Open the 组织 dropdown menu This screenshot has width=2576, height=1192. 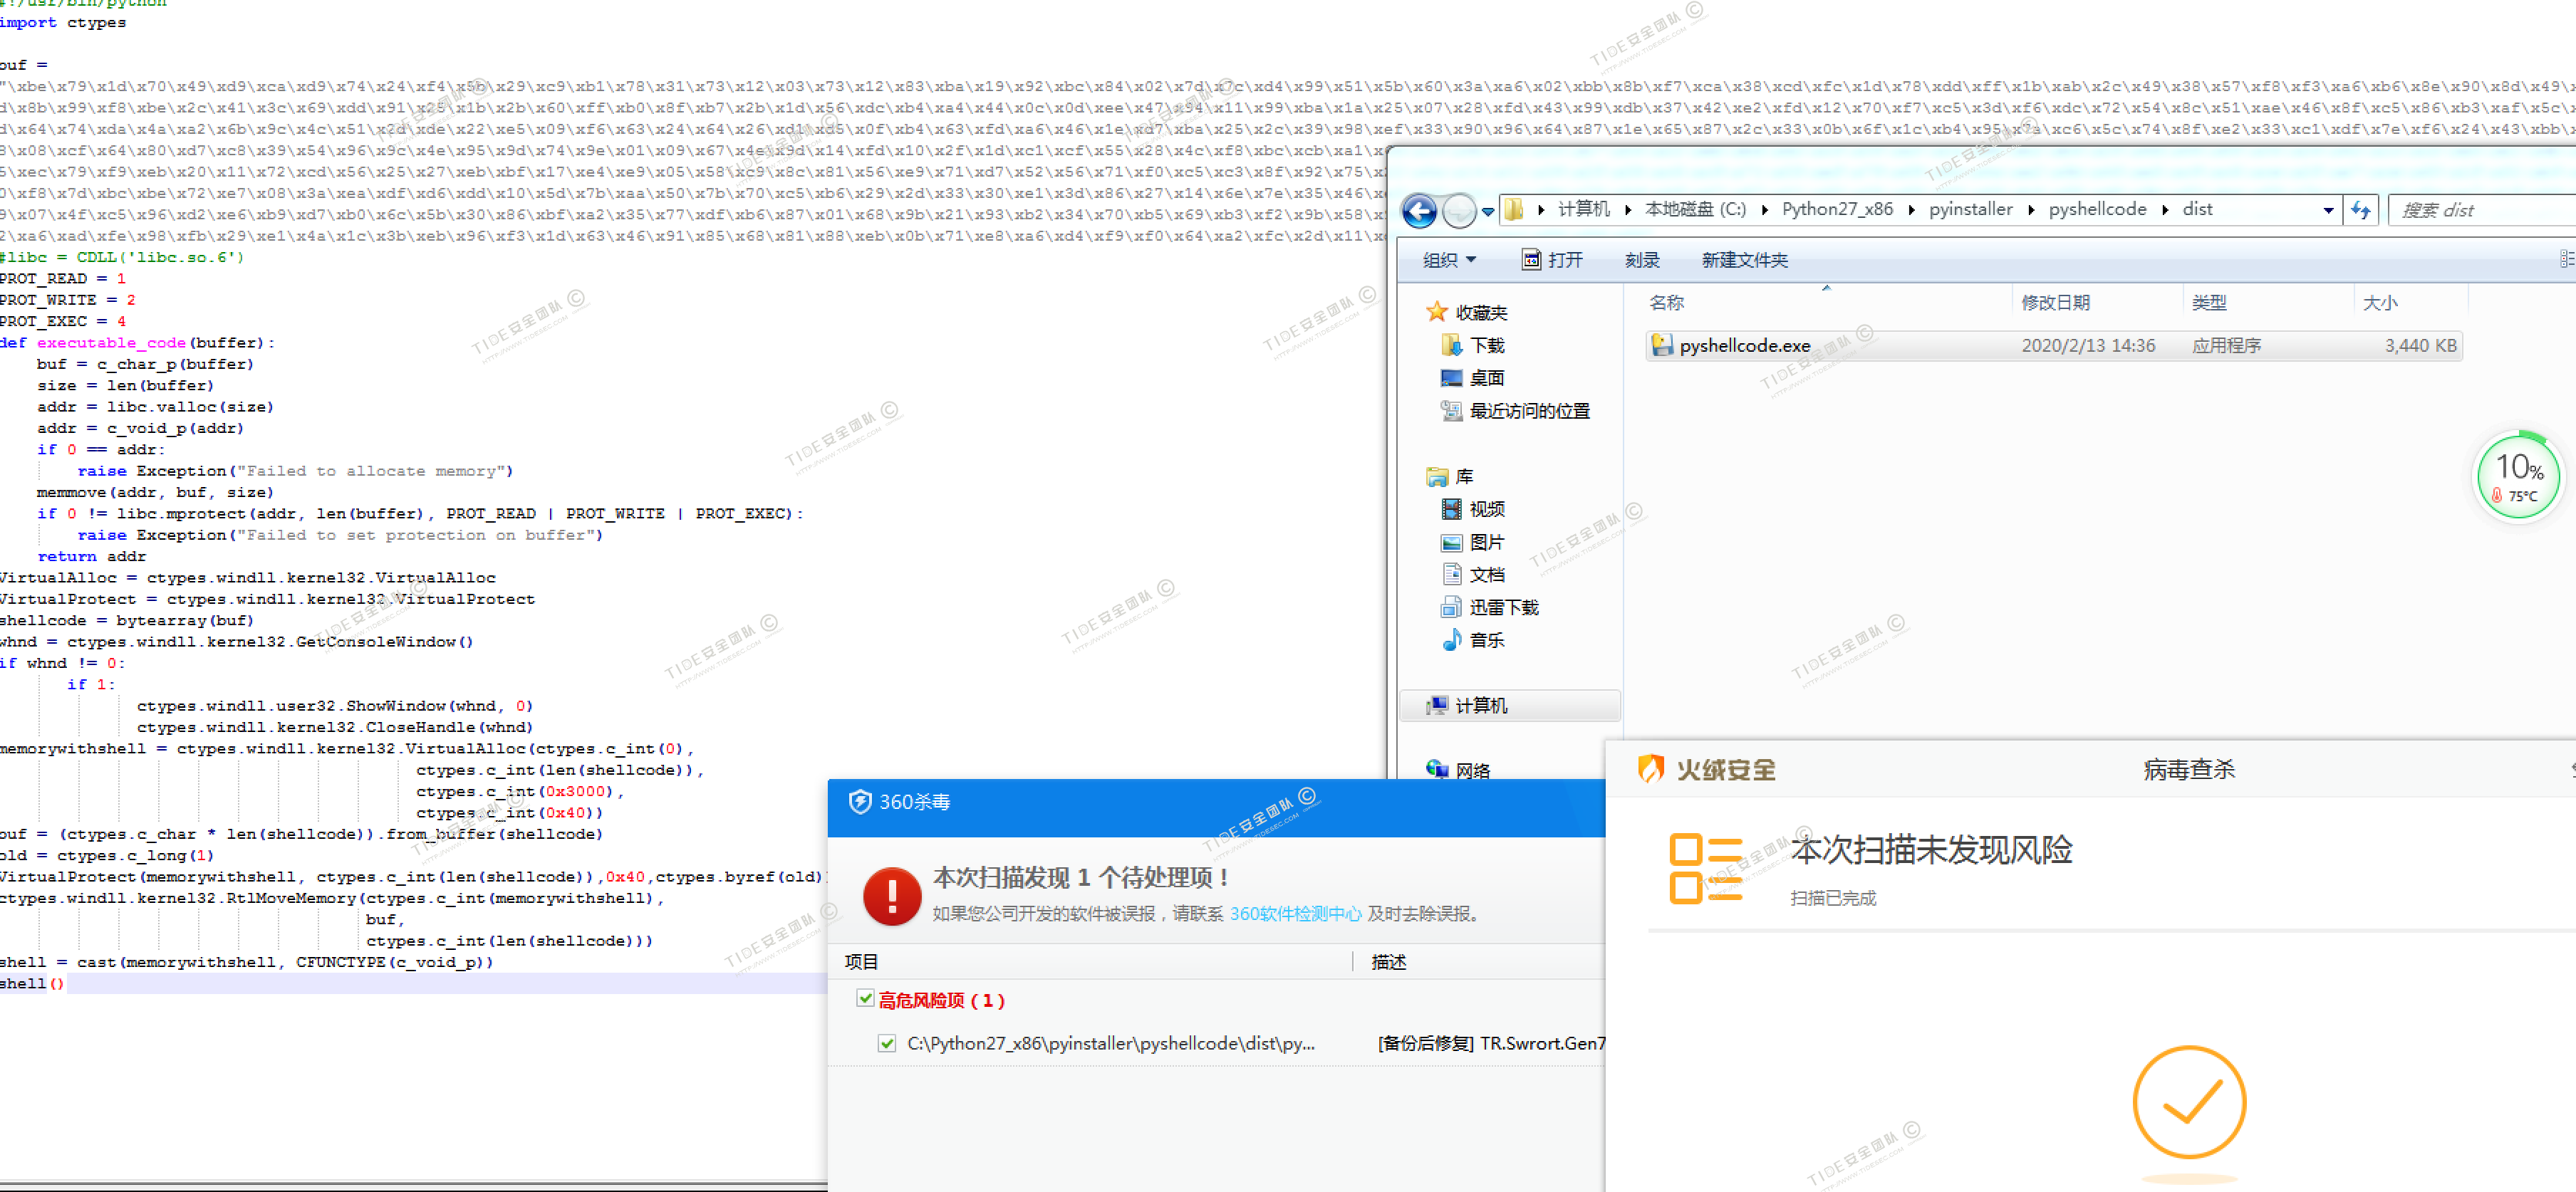pos(1449,260)
